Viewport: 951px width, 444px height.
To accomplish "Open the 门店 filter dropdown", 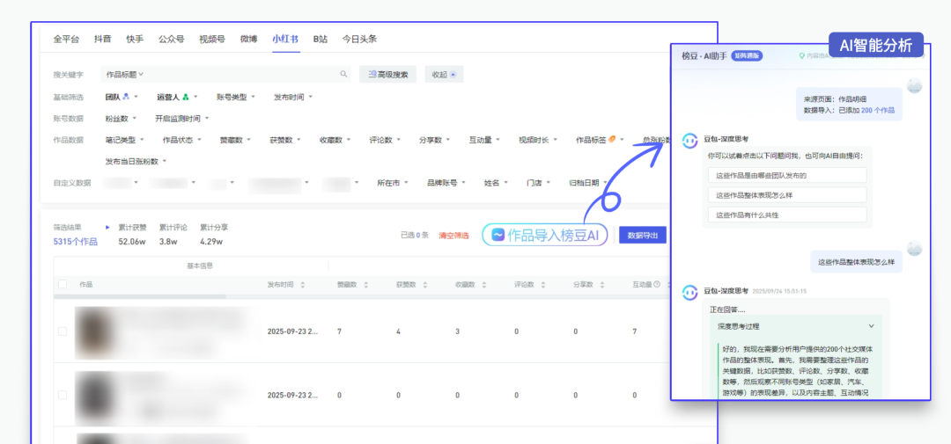I will (539, 182).
